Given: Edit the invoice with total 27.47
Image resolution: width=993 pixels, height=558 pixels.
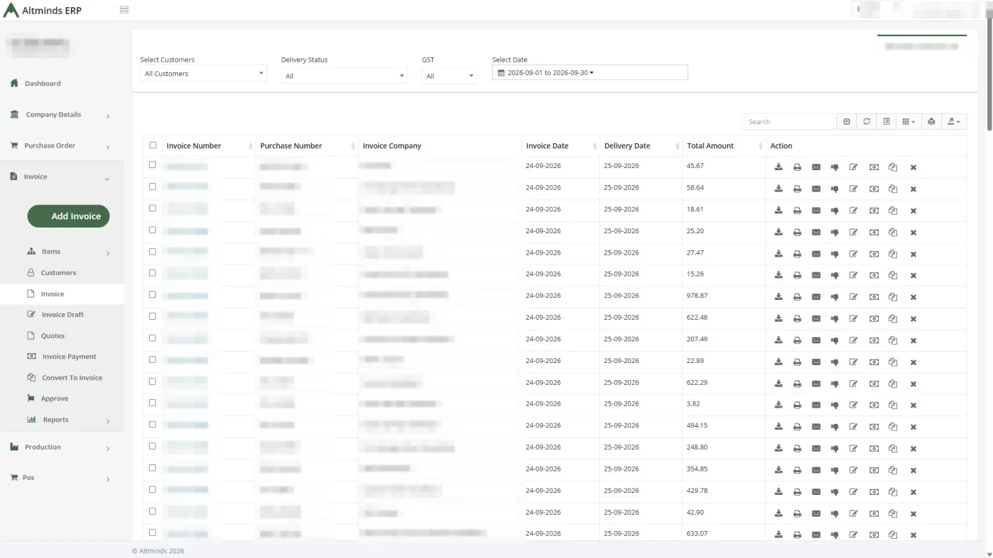Looking at the screenshot, I should (853, 254).
